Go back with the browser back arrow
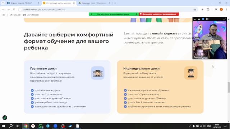The height and width of the screenshot is (129, 230). pyautogui.click(x=3, y=10)
